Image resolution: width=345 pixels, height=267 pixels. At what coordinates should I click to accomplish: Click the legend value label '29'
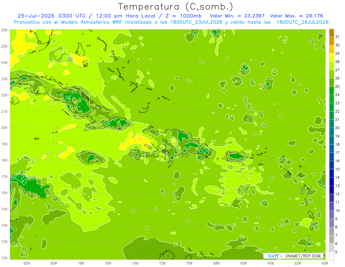338,53
